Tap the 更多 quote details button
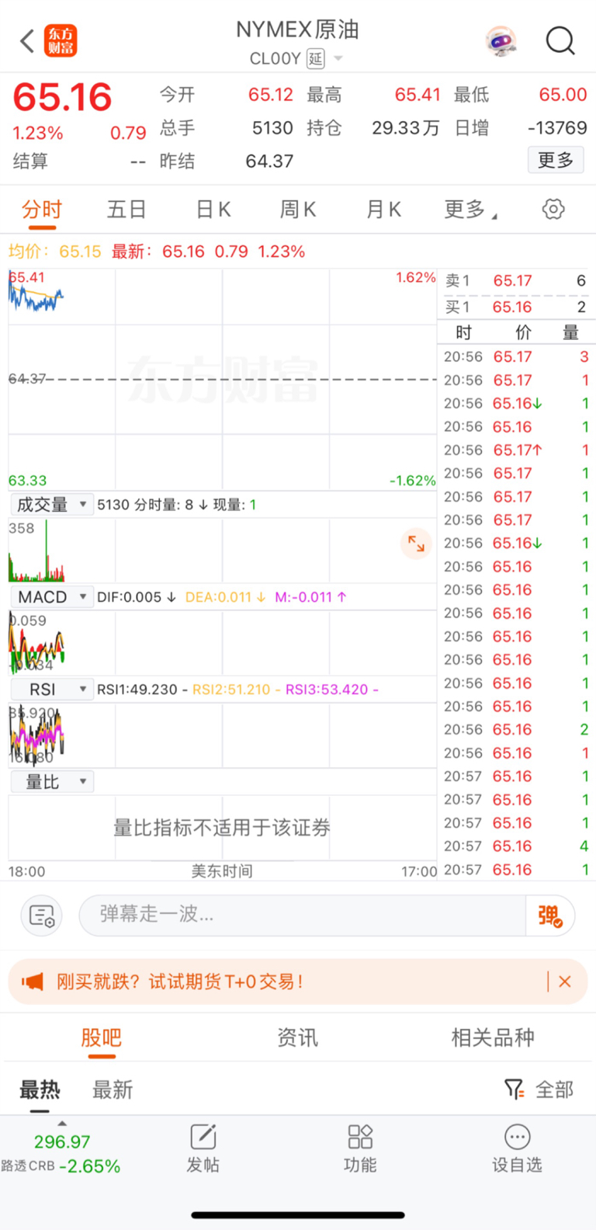 [x=556, y=161]
